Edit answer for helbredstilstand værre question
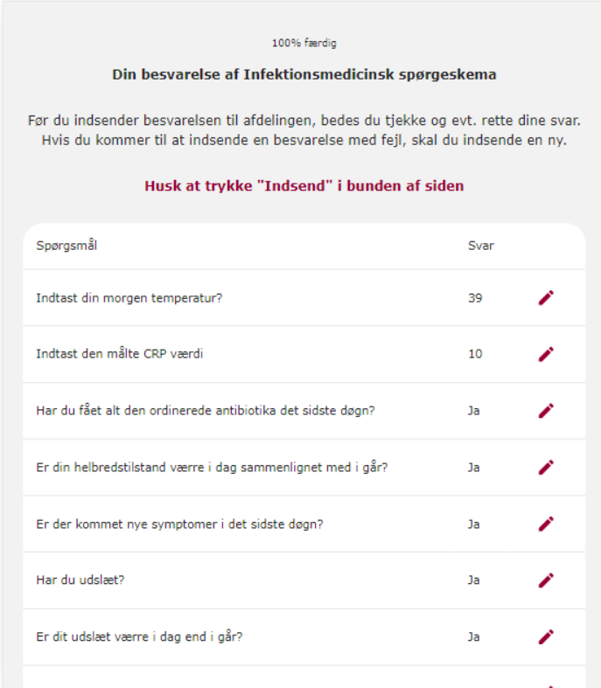This screenshot has width=601, height=688. [x=546, y=467]
